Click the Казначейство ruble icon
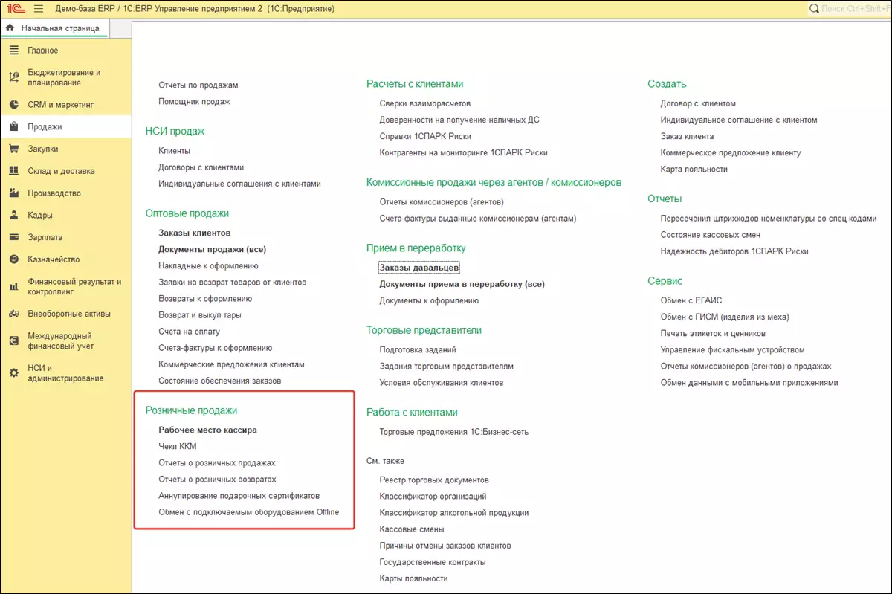Viewport: 892px width, 594px height. (13, 259)
